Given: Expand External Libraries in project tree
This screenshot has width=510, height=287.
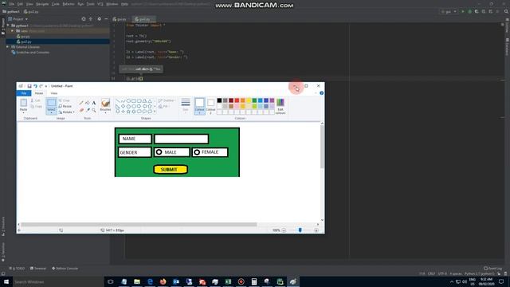Looking at the screenshot, I should [x=8, y=47].
